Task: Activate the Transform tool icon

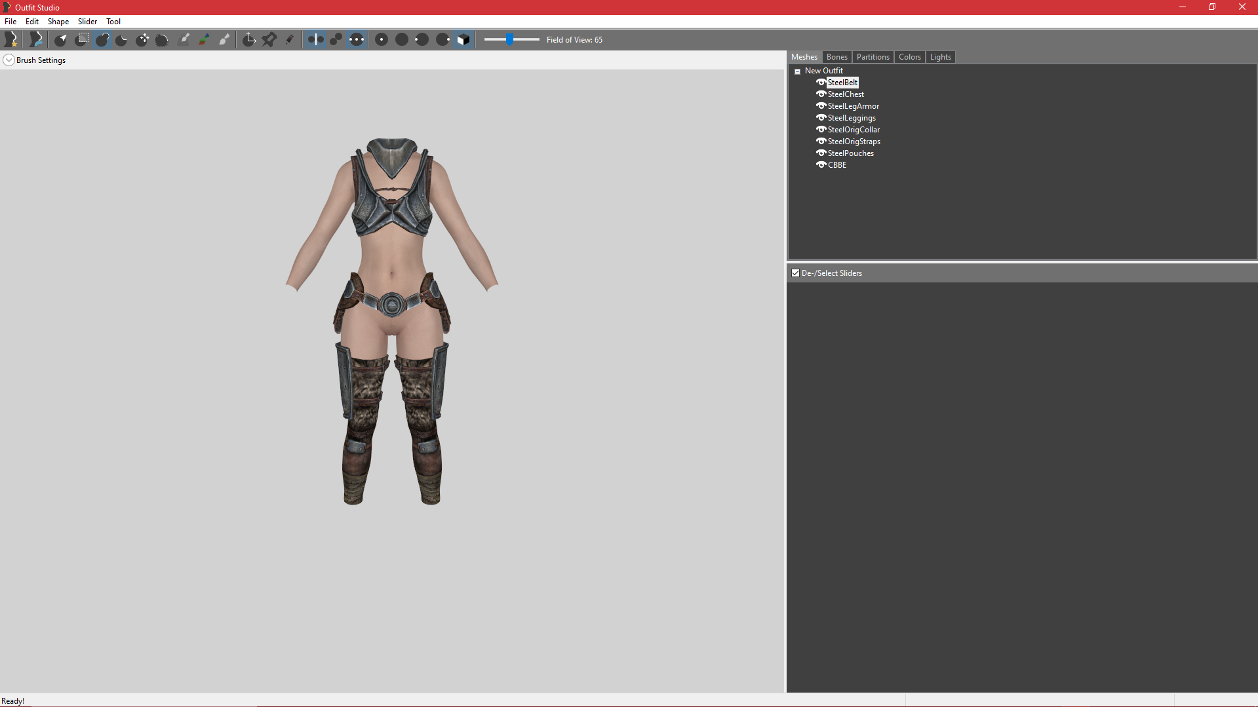Action: (249, 40)
